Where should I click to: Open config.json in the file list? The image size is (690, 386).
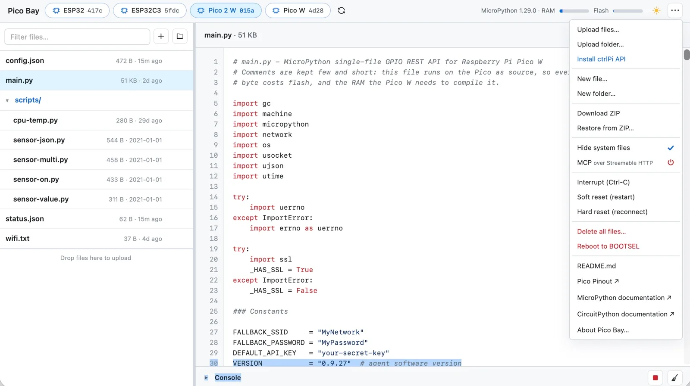(97, 61)
